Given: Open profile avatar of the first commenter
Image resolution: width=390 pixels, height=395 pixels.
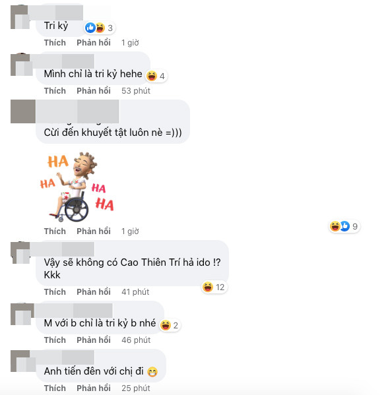Looking at the screenshot, I should pyautogui.click(x=20, y=17).
